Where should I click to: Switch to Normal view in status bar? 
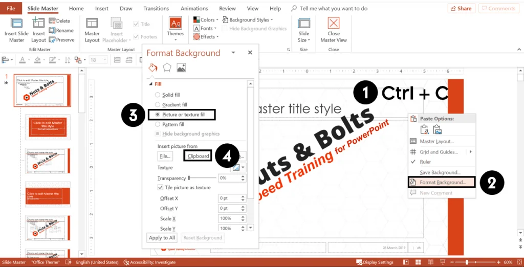406,262
